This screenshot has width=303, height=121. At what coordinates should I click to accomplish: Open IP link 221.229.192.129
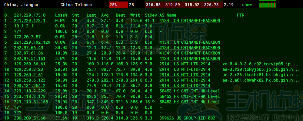(32, 42)
